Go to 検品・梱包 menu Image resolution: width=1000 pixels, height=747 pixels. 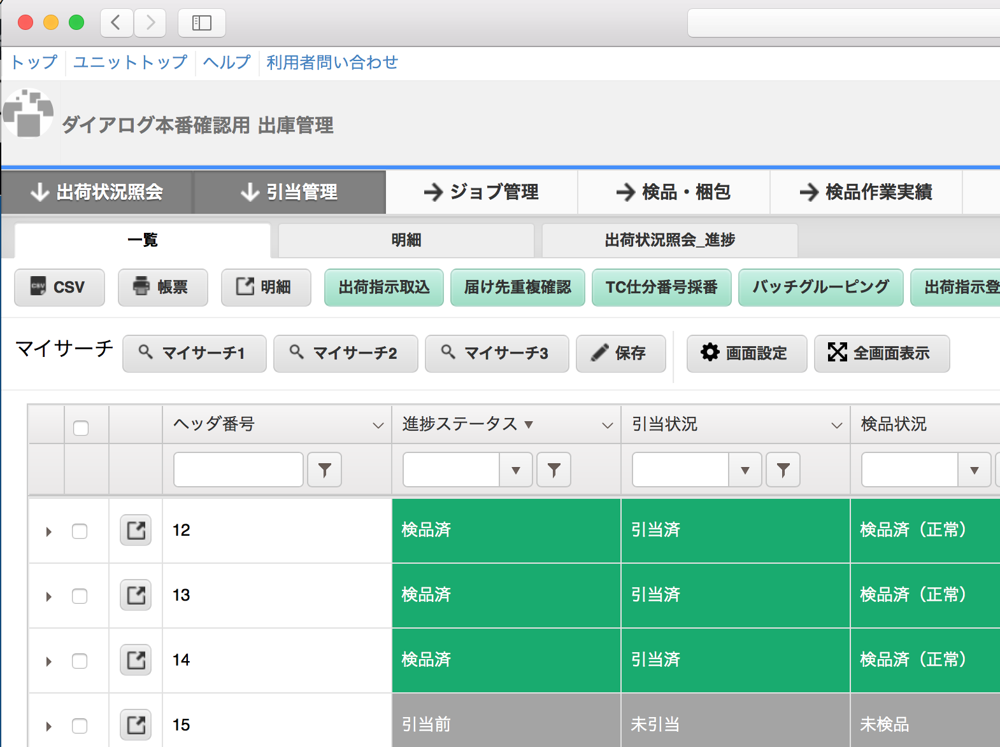(x=675, y=192)
